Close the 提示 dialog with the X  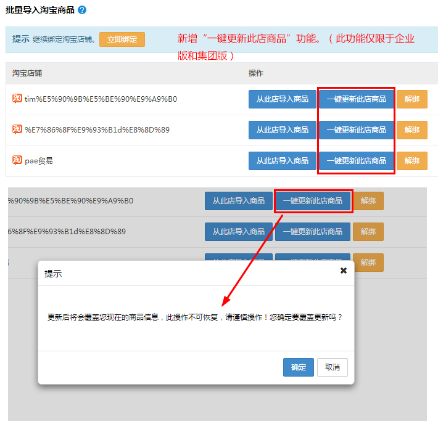(x=344, y=271)
